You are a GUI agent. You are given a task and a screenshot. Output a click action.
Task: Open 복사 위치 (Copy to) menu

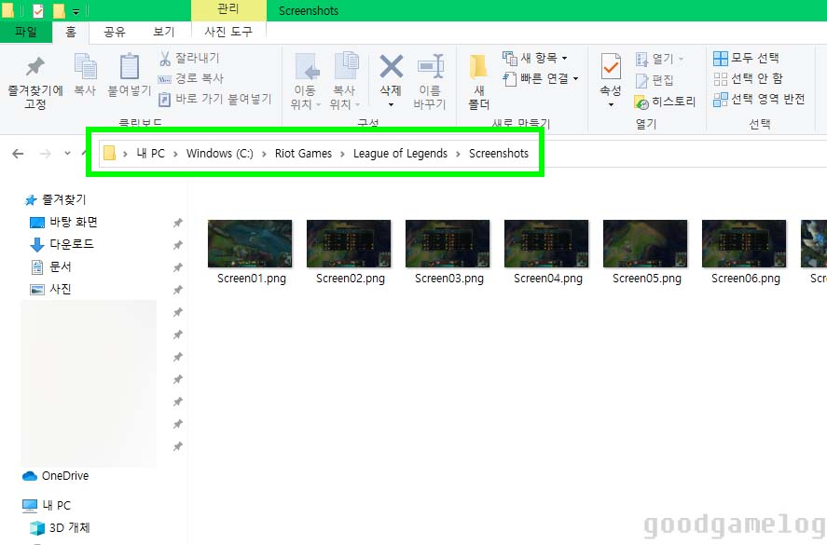345,81
